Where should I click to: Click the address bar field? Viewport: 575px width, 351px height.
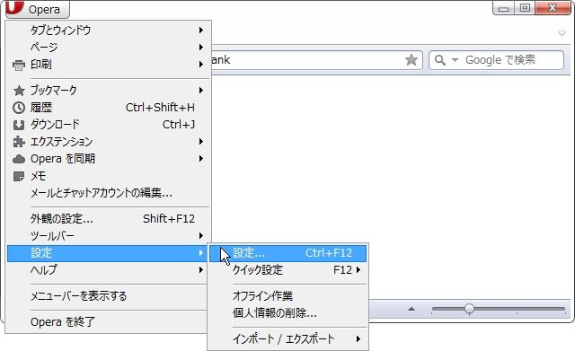pyautogui.click(x=317, y=60)
